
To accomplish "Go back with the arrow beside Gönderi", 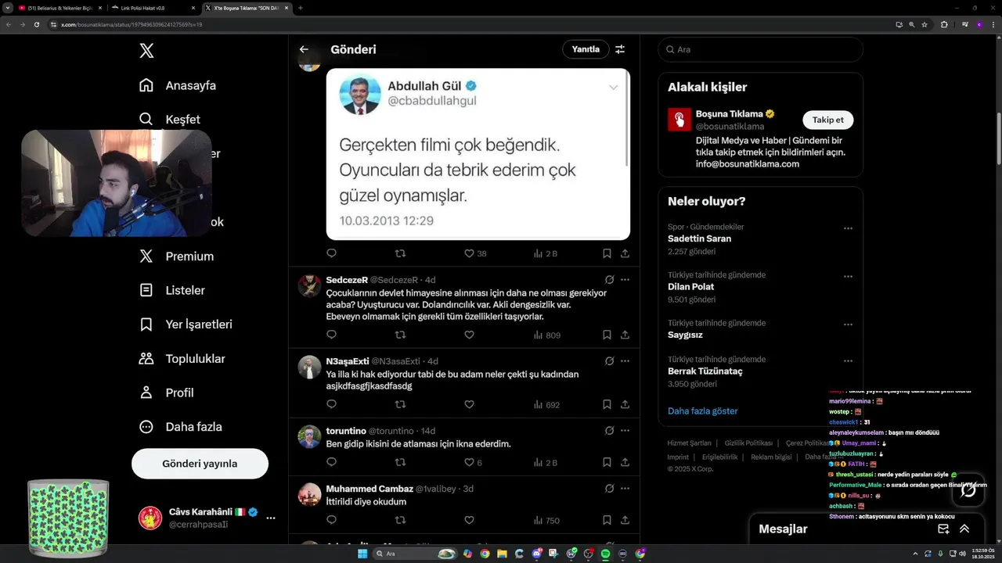I will click(x=304, y=49).
